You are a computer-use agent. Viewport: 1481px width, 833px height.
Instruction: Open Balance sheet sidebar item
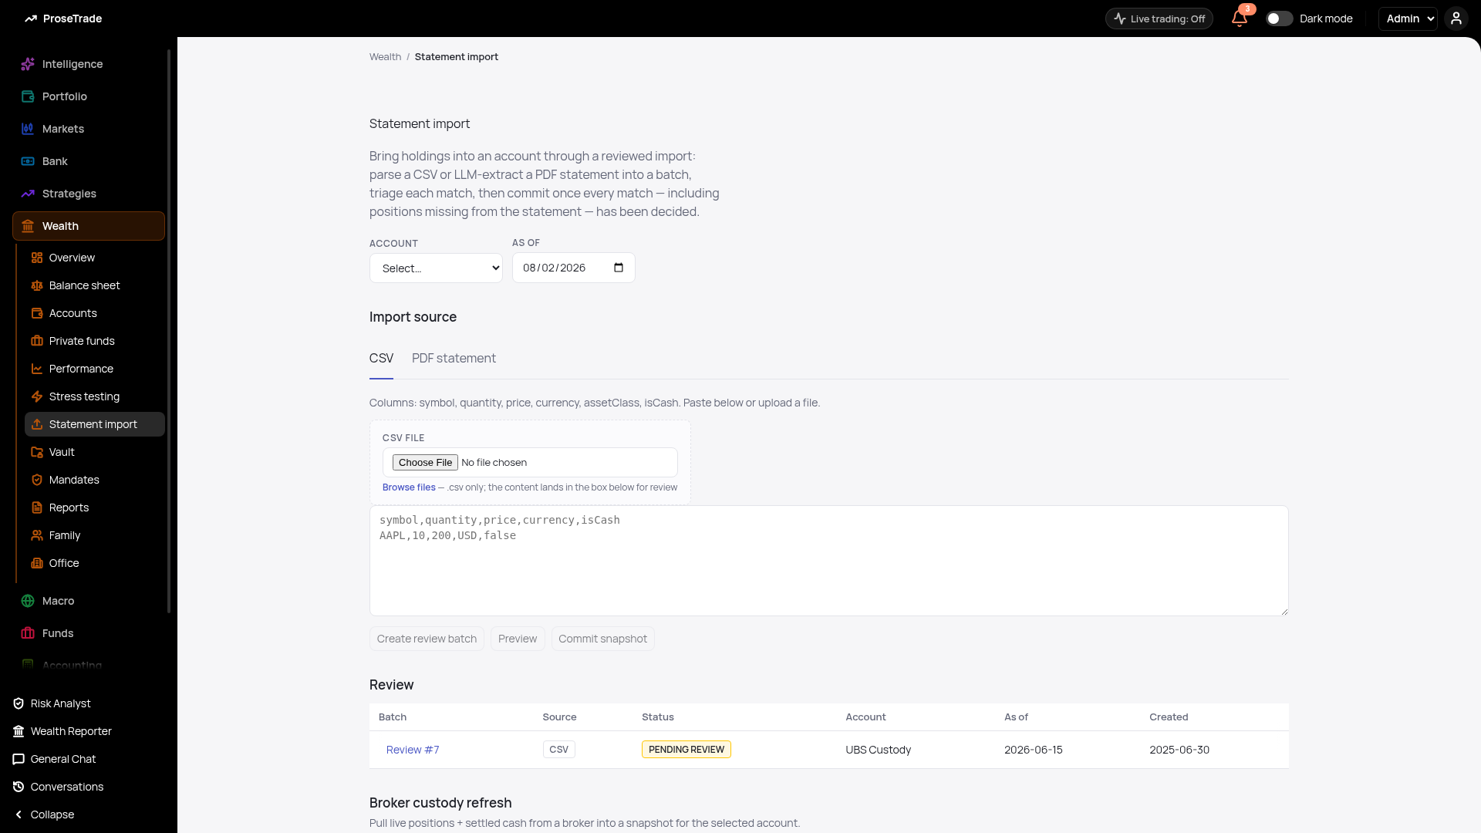coord(95,285)
